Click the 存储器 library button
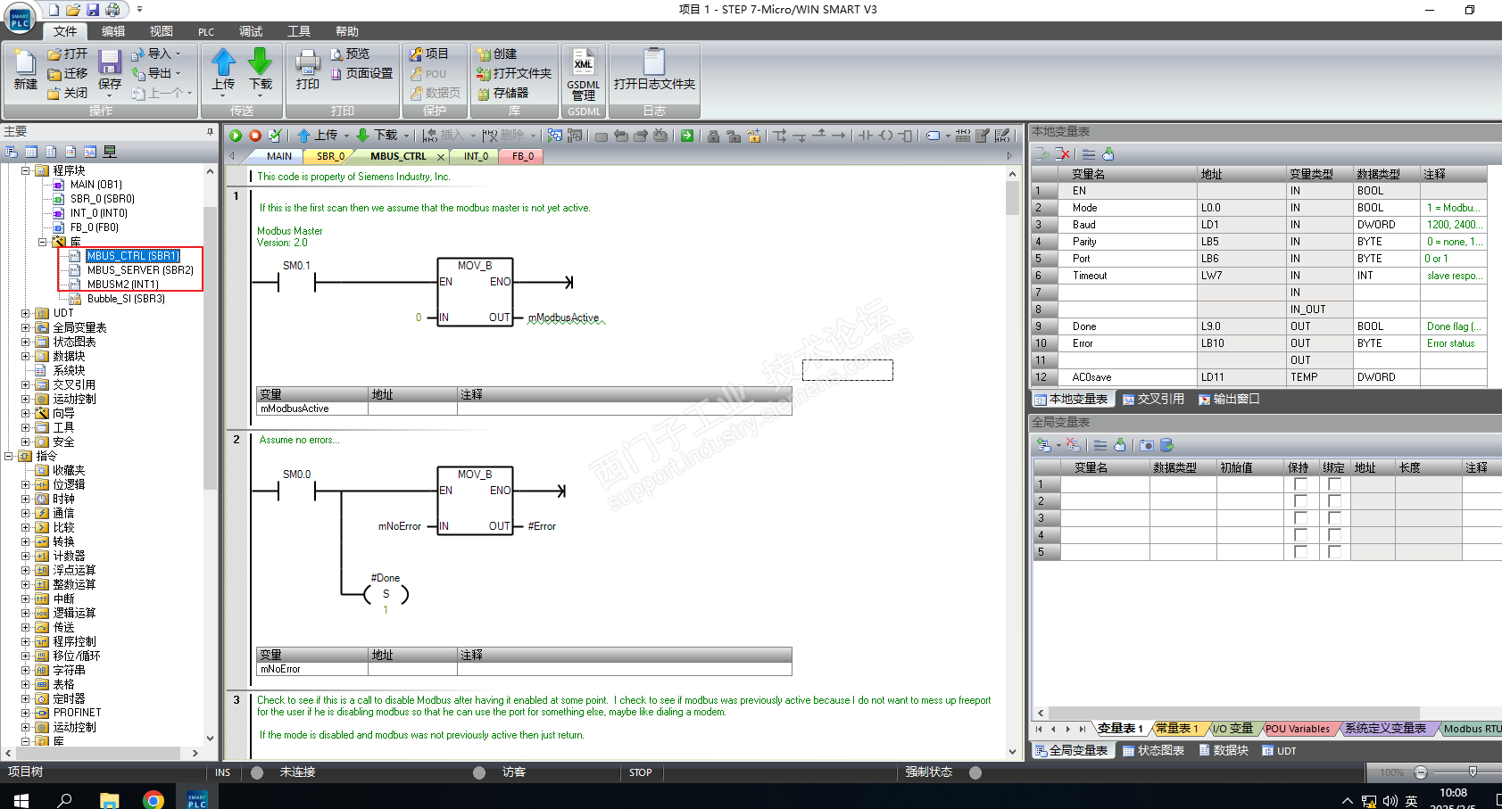 pos(502,94)
